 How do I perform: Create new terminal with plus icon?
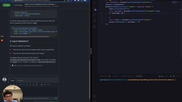[166, 76]
